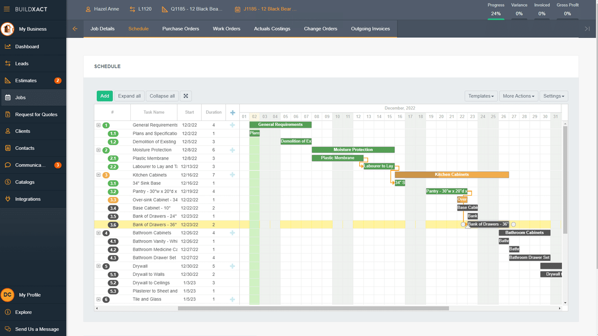Click the green Add button

pos(105,96)
